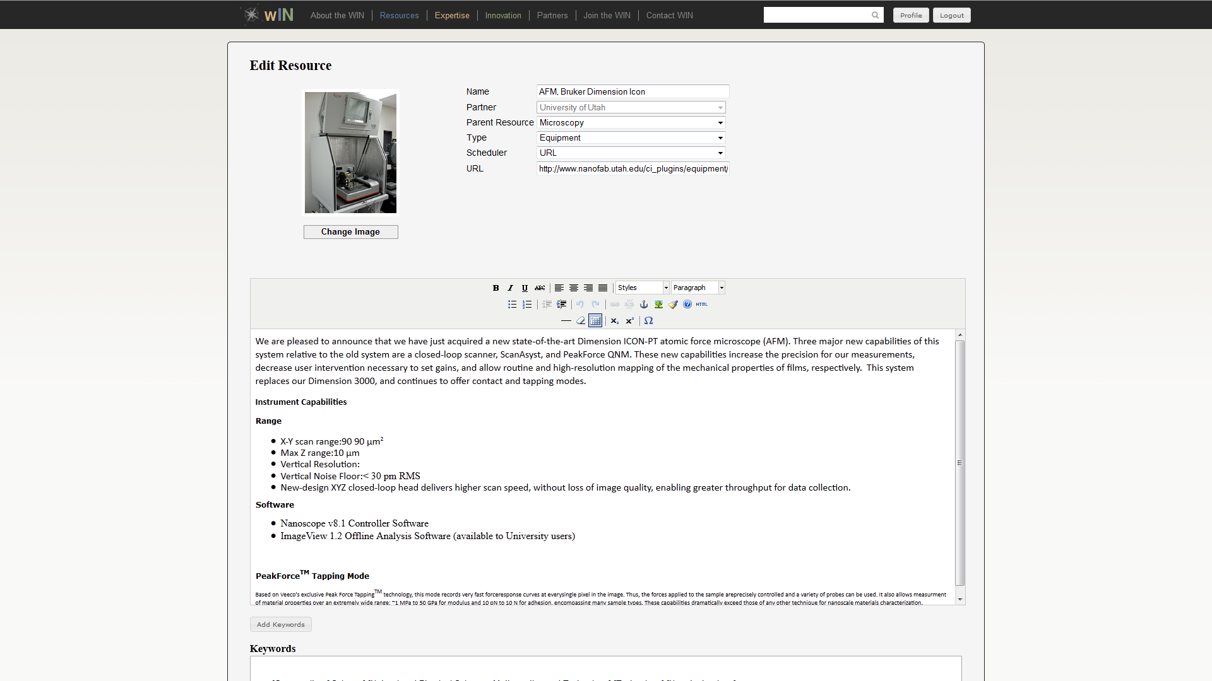The width and height of the screenshot is (1212, 681).
Task: Open the HTML source editor
Action: click(702, 305)
